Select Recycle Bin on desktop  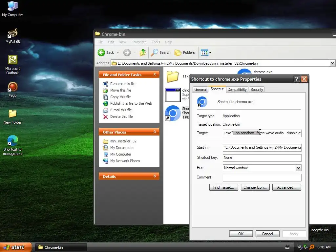(320, 230)
